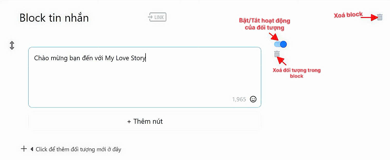Click "Click để thêm đối tượng mới ở đây"
The height and width of the screenshot is (160, 390).
coord(78,149)
